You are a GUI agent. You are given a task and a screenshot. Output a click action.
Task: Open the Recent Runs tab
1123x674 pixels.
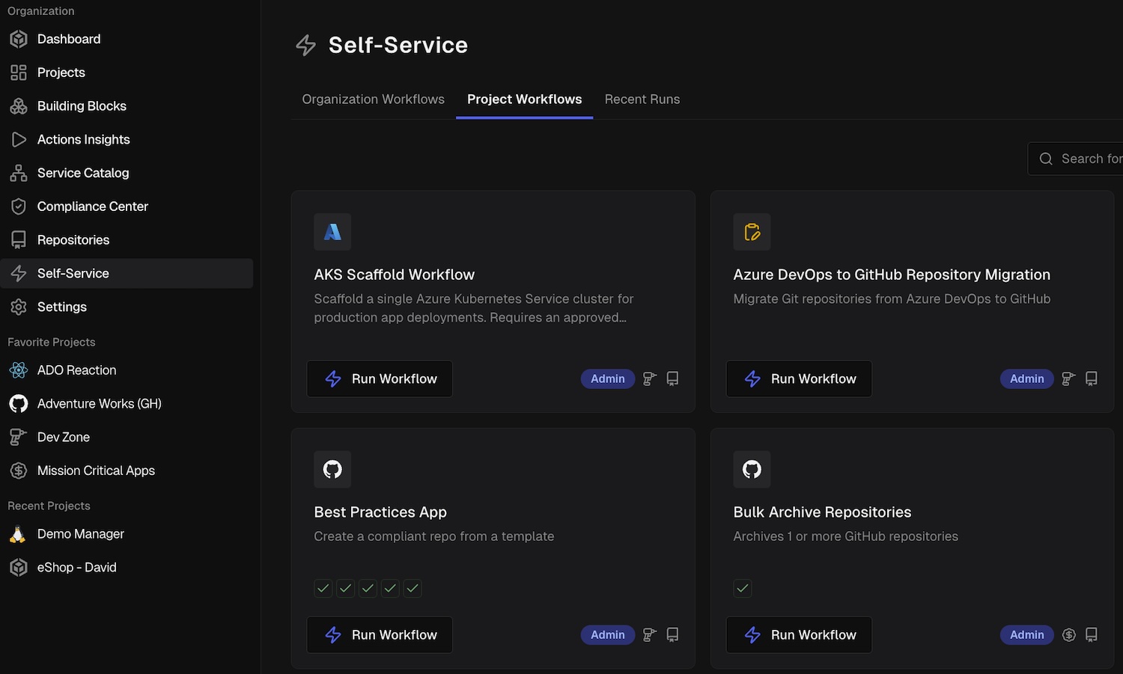642,99
